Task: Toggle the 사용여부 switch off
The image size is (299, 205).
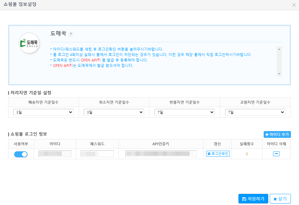Action: (x=21, y=154)
